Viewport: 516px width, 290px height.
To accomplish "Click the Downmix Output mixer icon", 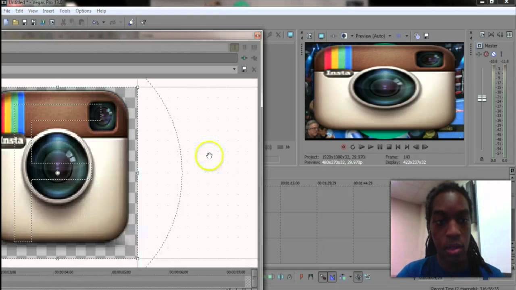I will coord(491,35).
